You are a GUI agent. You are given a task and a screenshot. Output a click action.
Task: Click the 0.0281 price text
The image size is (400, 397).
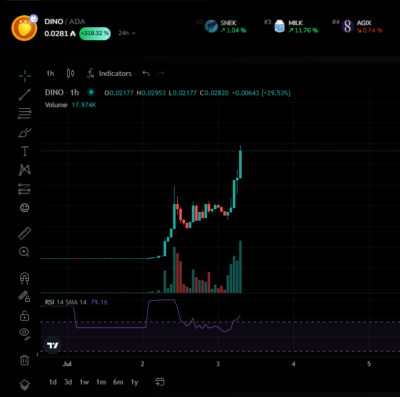[x=60, y=33]
